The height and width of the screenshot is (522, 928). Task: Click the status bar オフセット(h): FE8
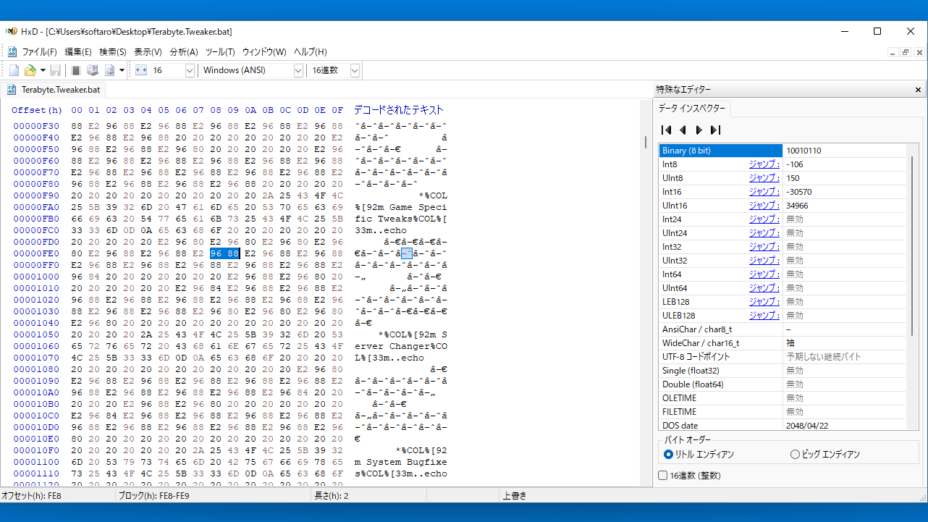click(x=33, y=496)
